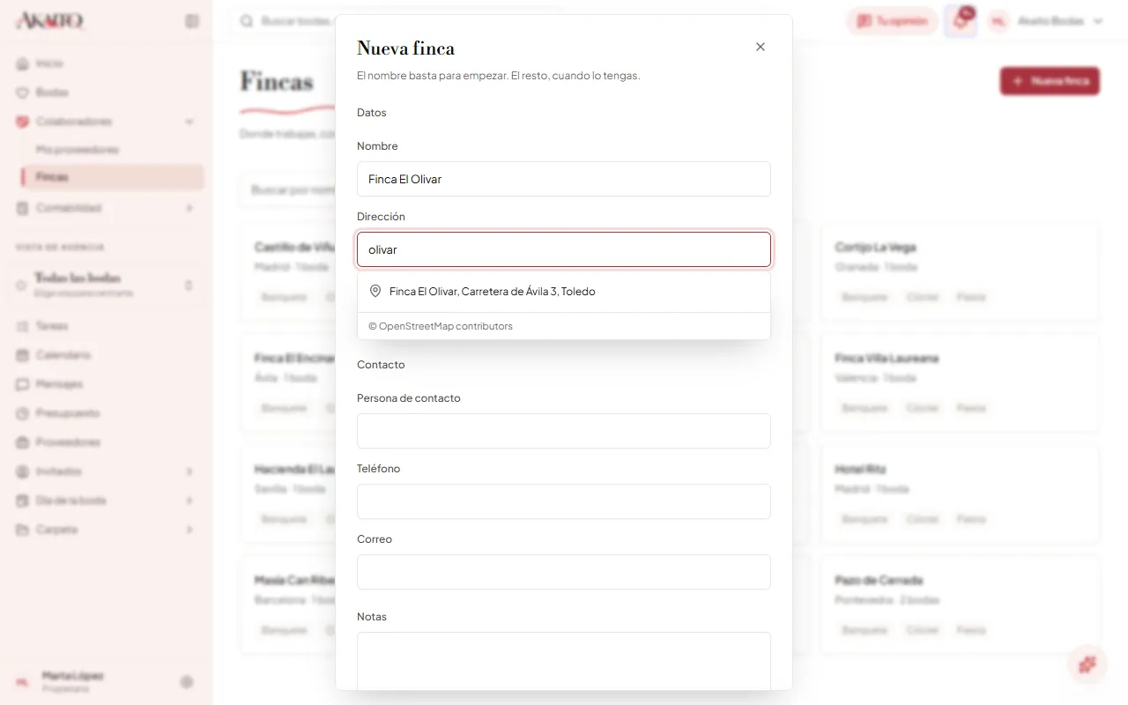1128x705 pixels.
Task: Open the Hotel Ritz venue card
Action: 960,493
